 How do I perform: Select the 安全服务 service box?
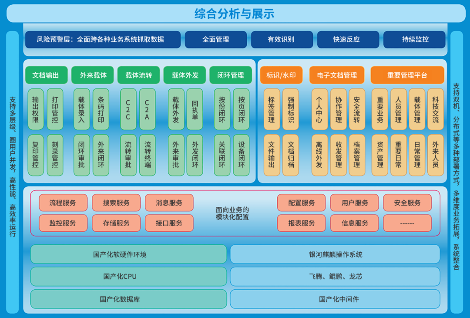point(407,203)
